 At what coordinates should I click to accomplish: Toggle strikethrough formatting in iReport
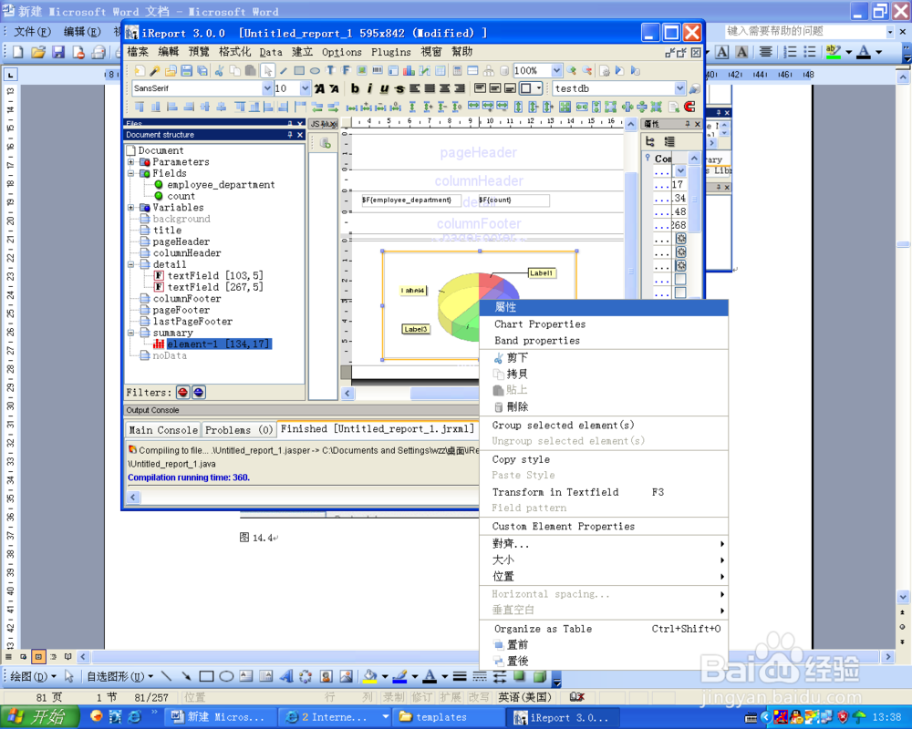pyautogui.click(x=399, y=88)
